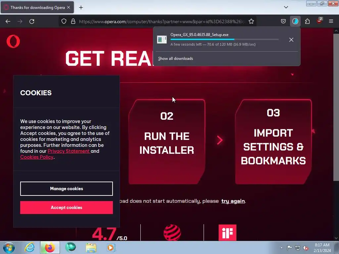This screenshot has height=254, width=339.
Task: Cancel the Opera_GX setup download
Action: tap(291, 40)
